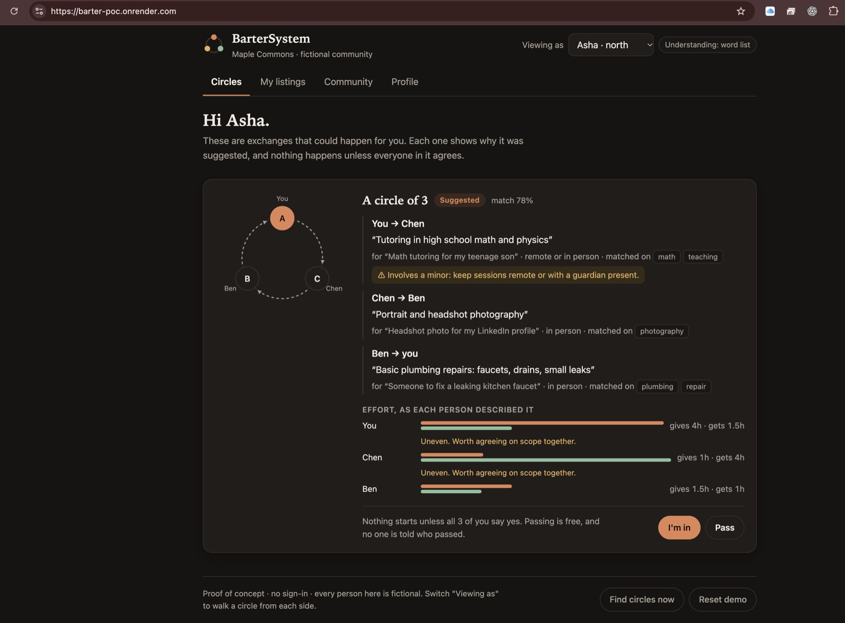Click Chen's green gets effort bar
The width and height of the screenshot is (845, 623).
click(545, 460)
